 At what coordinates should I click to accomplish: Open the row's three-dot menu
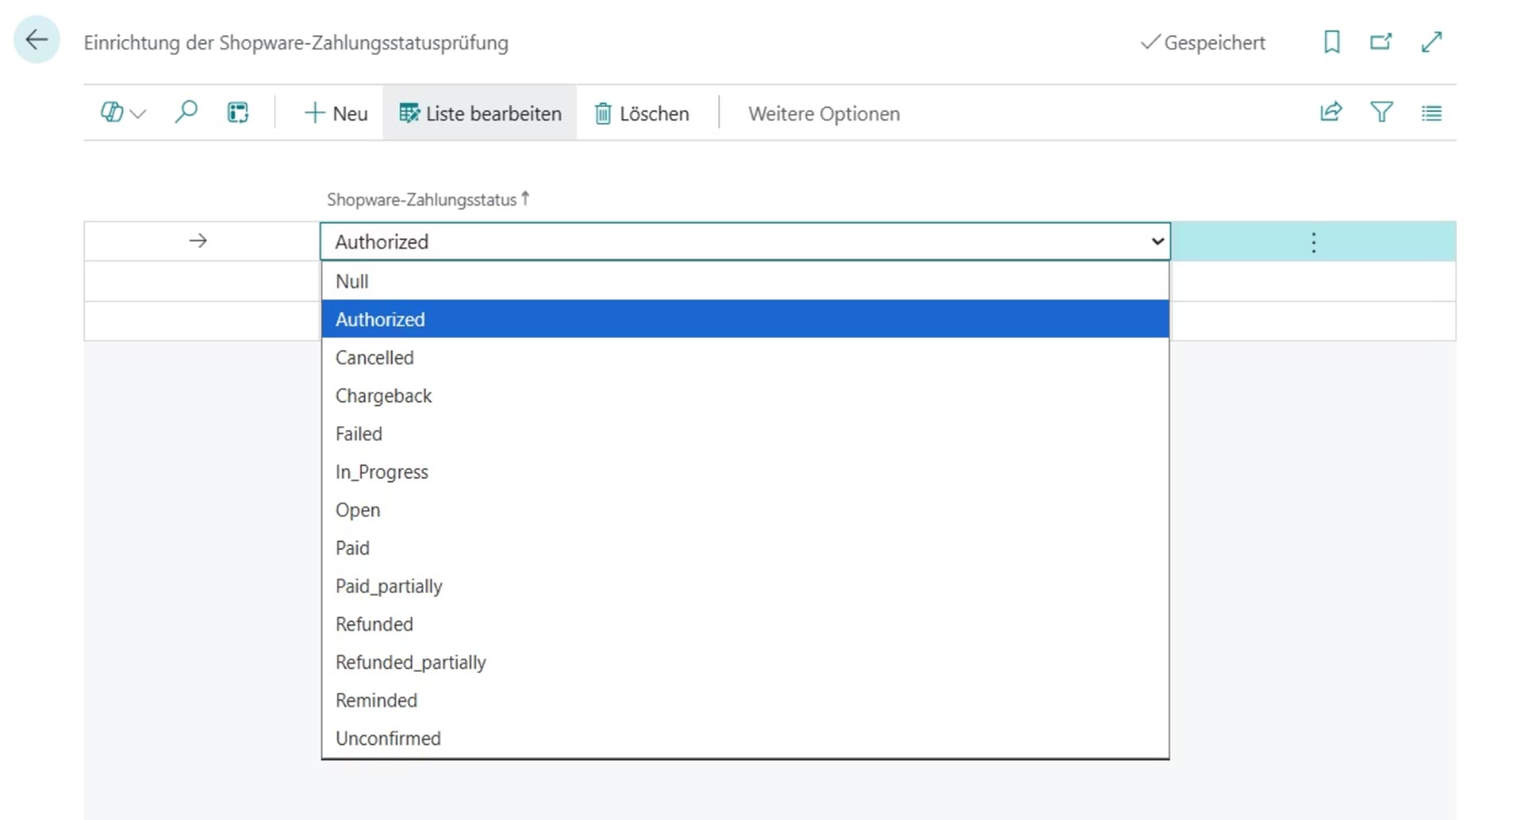click(1313, 242)
